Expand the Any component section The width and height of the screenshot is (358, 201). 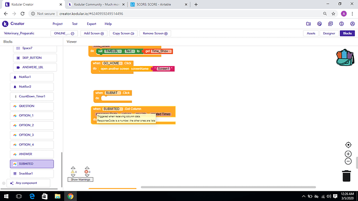[4, 183]
